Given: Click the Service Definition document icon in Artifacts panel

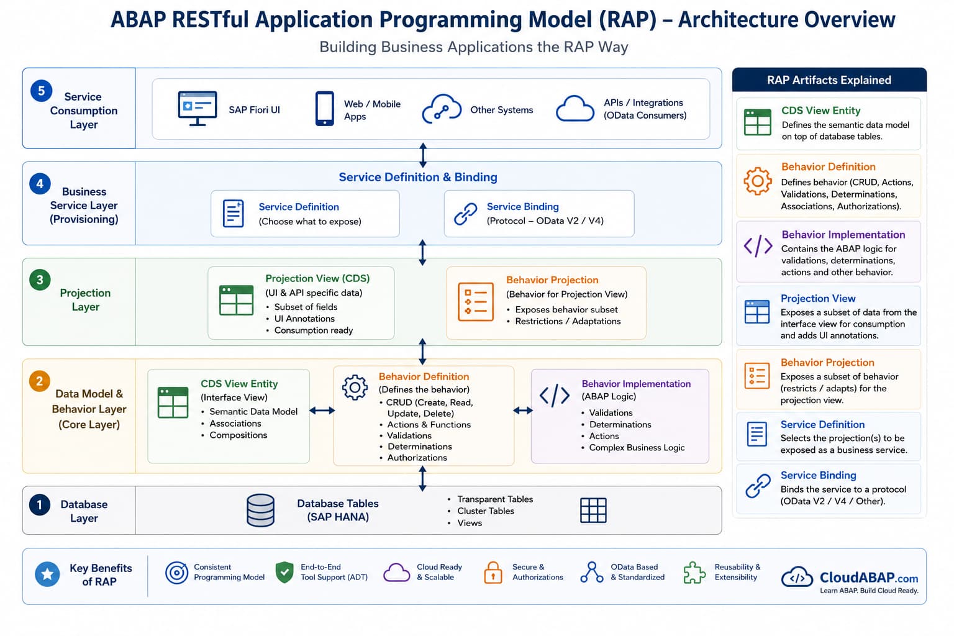Looking at the screenshot, I should pyautogui.click(x=757, y=434).
